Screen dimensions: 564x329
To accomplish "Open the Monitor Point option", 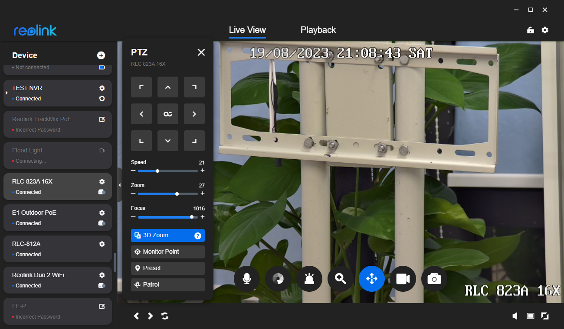I will pos(168,252).
